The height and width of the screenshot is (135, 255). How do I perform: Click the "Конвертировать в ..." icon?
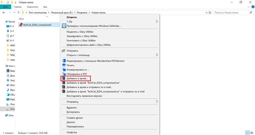pos(64,69)
